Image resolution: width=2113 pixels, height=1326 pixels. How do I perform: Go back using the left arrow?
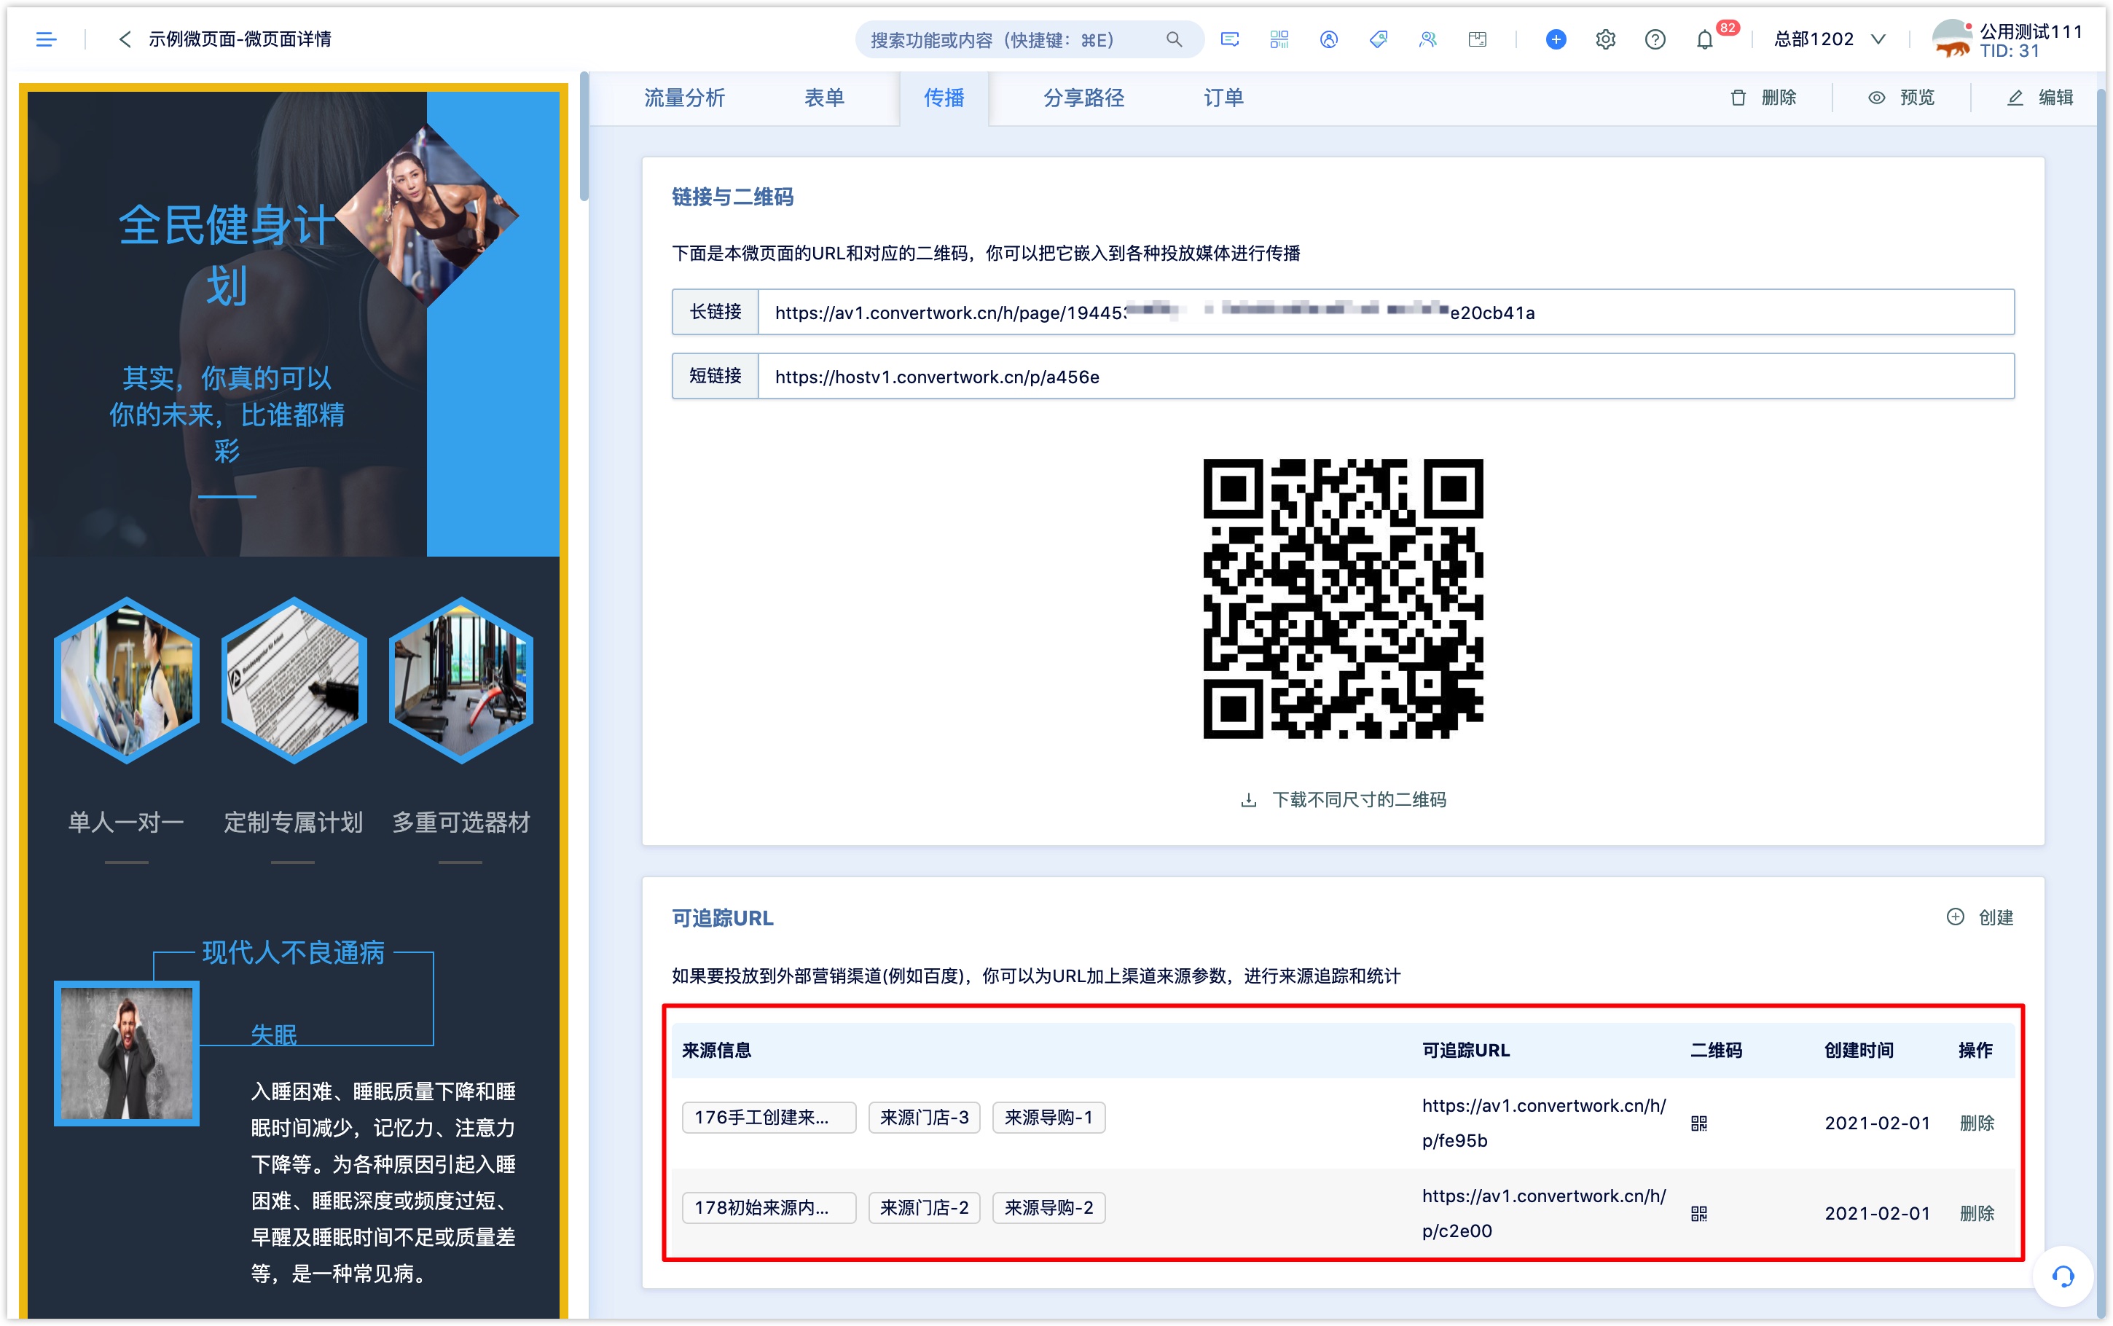click(x=125, y=39)
